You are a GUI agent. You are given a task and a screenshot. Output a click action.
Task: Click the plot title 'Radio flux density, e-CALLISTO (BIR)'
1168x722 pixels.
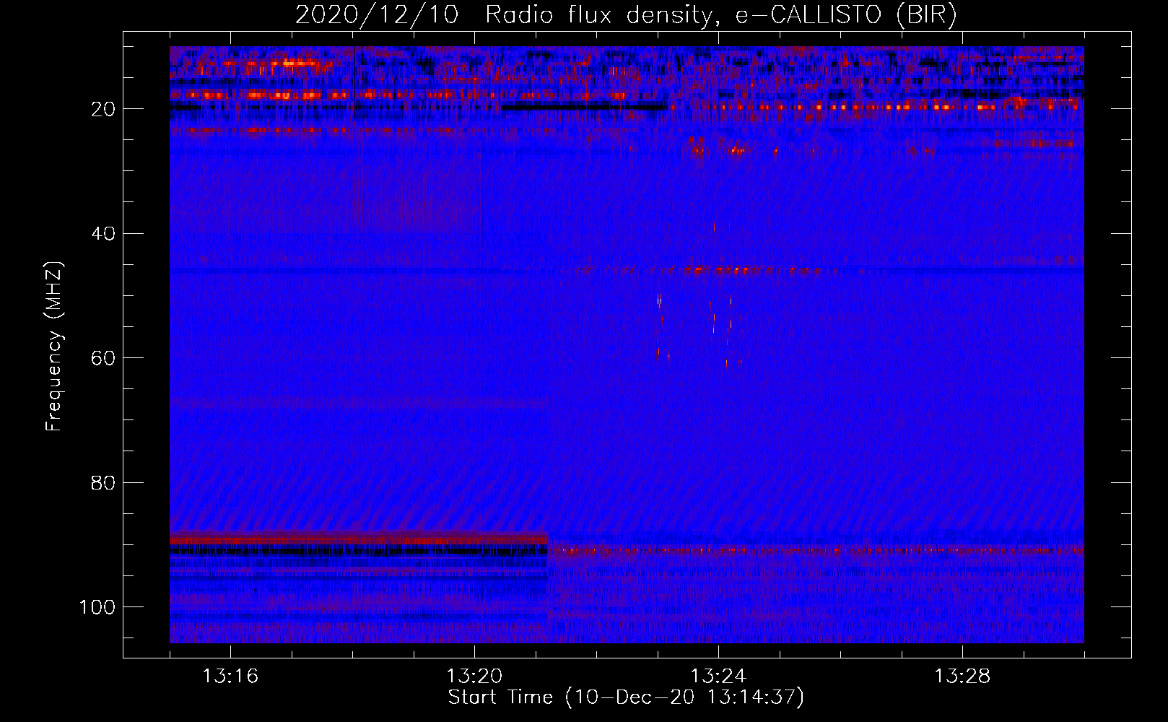click(x=721, y=15)
